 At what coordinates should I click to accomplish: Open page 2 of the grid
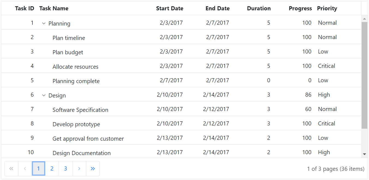[x=52, y=168]
